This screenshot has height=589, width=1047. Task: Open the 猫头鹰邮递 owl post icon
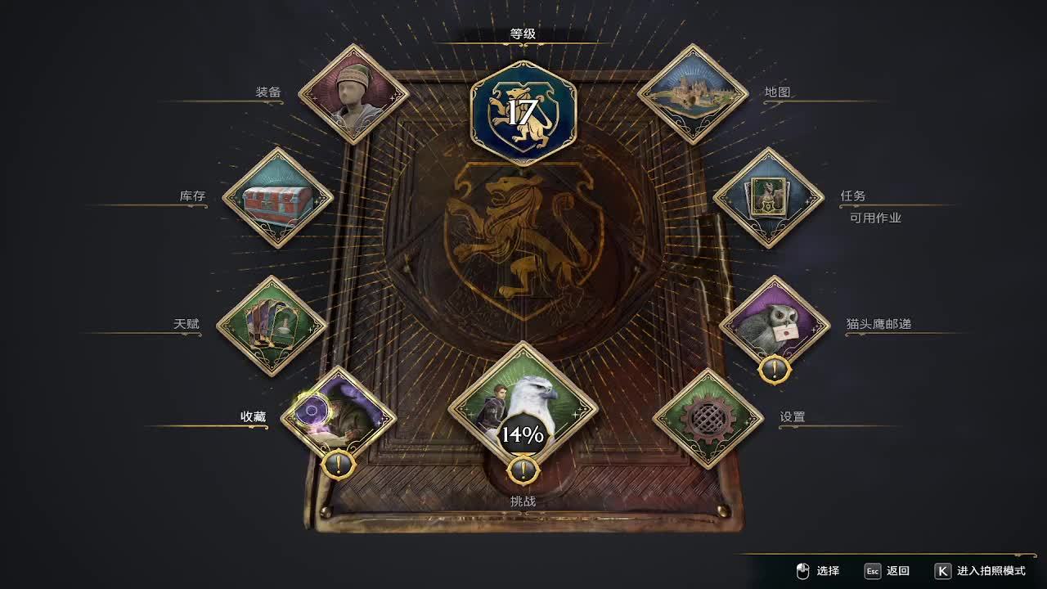tap(775, 326)
